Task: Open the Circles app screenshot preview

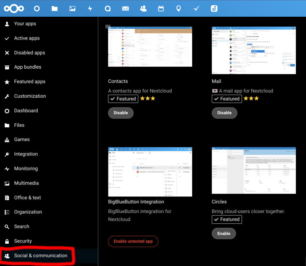Action: pos(254,170)
